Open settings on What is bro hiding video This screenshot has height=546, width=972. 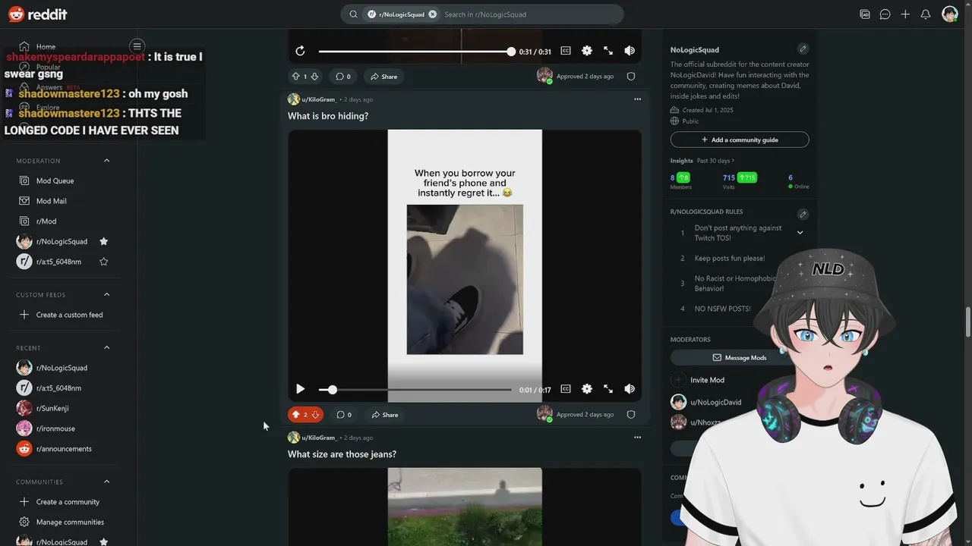pyautogui.click(x=587, y=389)
